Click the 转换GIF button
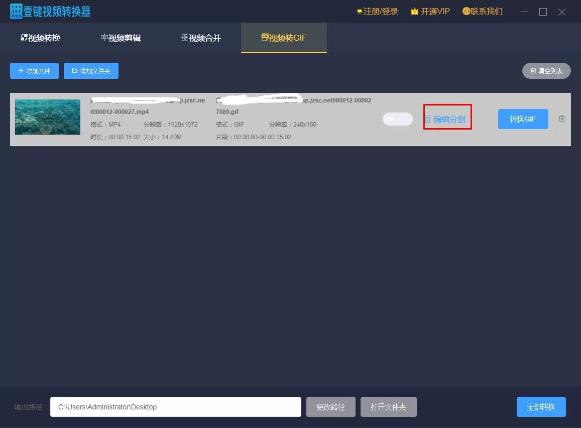This screenshot has width=581, height=428. click(523, 119)
